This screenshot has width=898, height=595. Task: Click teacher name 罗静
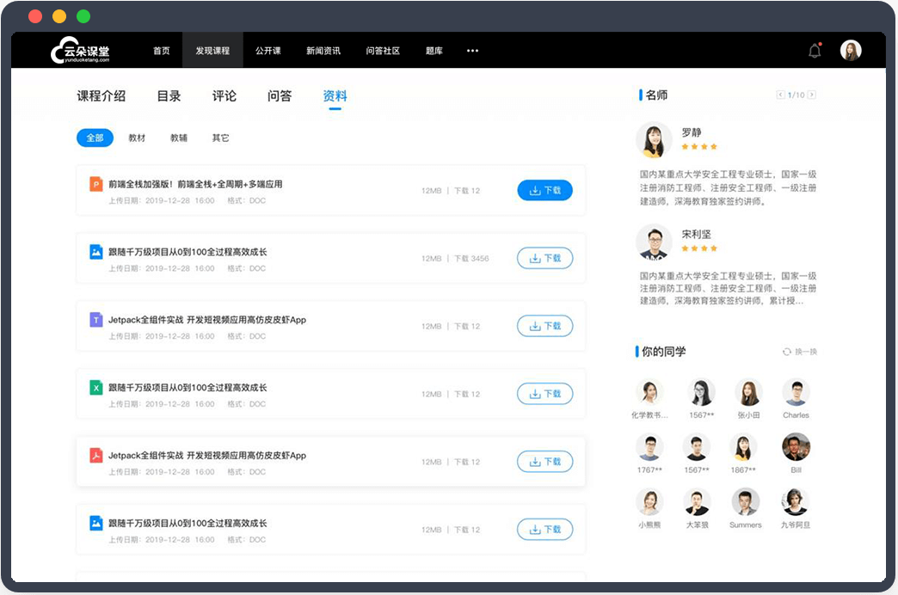tap(692, 132)
